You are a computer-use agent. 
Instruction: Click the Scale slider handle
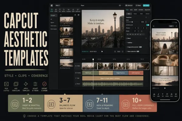pyautogui.click(x=132, y=22)
